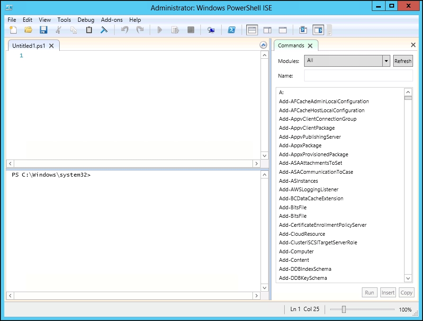Undo the last edit in the toolbar

pos(125,30)
